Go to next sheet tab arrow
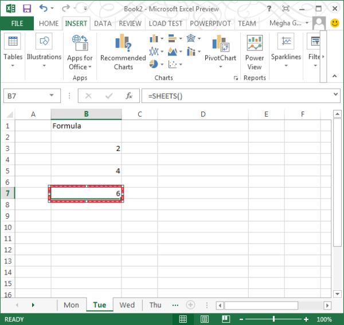Image resolution: width=344 pixels, height=325 pixels. [33, 305]
